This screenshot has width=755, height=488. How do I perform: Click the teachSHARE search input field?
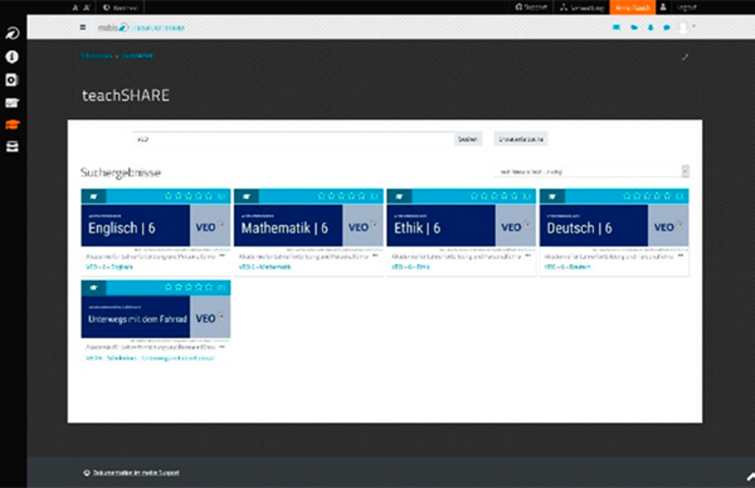tap(293, 139)
